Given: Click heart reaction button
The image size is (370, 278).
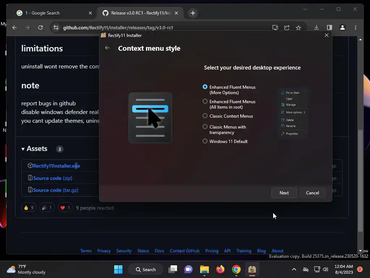Looking at the screenshot, I should pos(65,207).
